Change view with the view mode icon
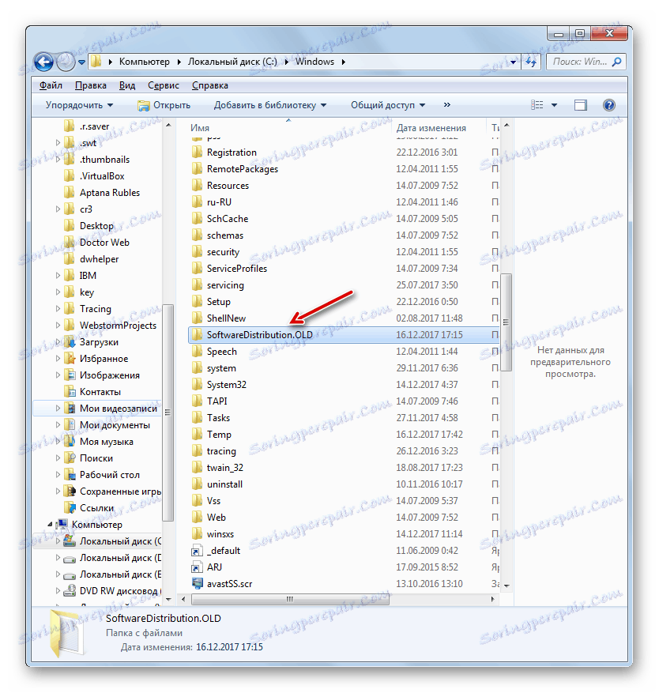This screenshot has width=659, height=693. click(x=537, y=105)
